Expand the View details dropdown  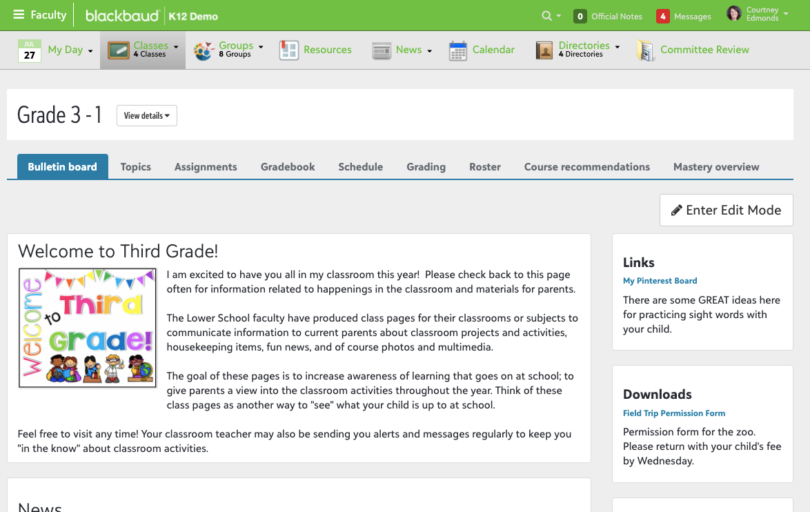click(146, 115)
